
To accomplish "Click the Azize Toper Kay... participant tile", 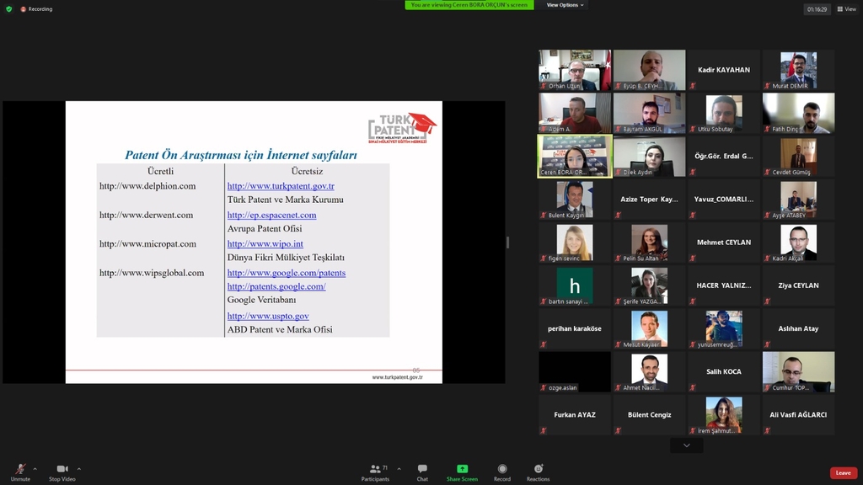I will [650, 199].
